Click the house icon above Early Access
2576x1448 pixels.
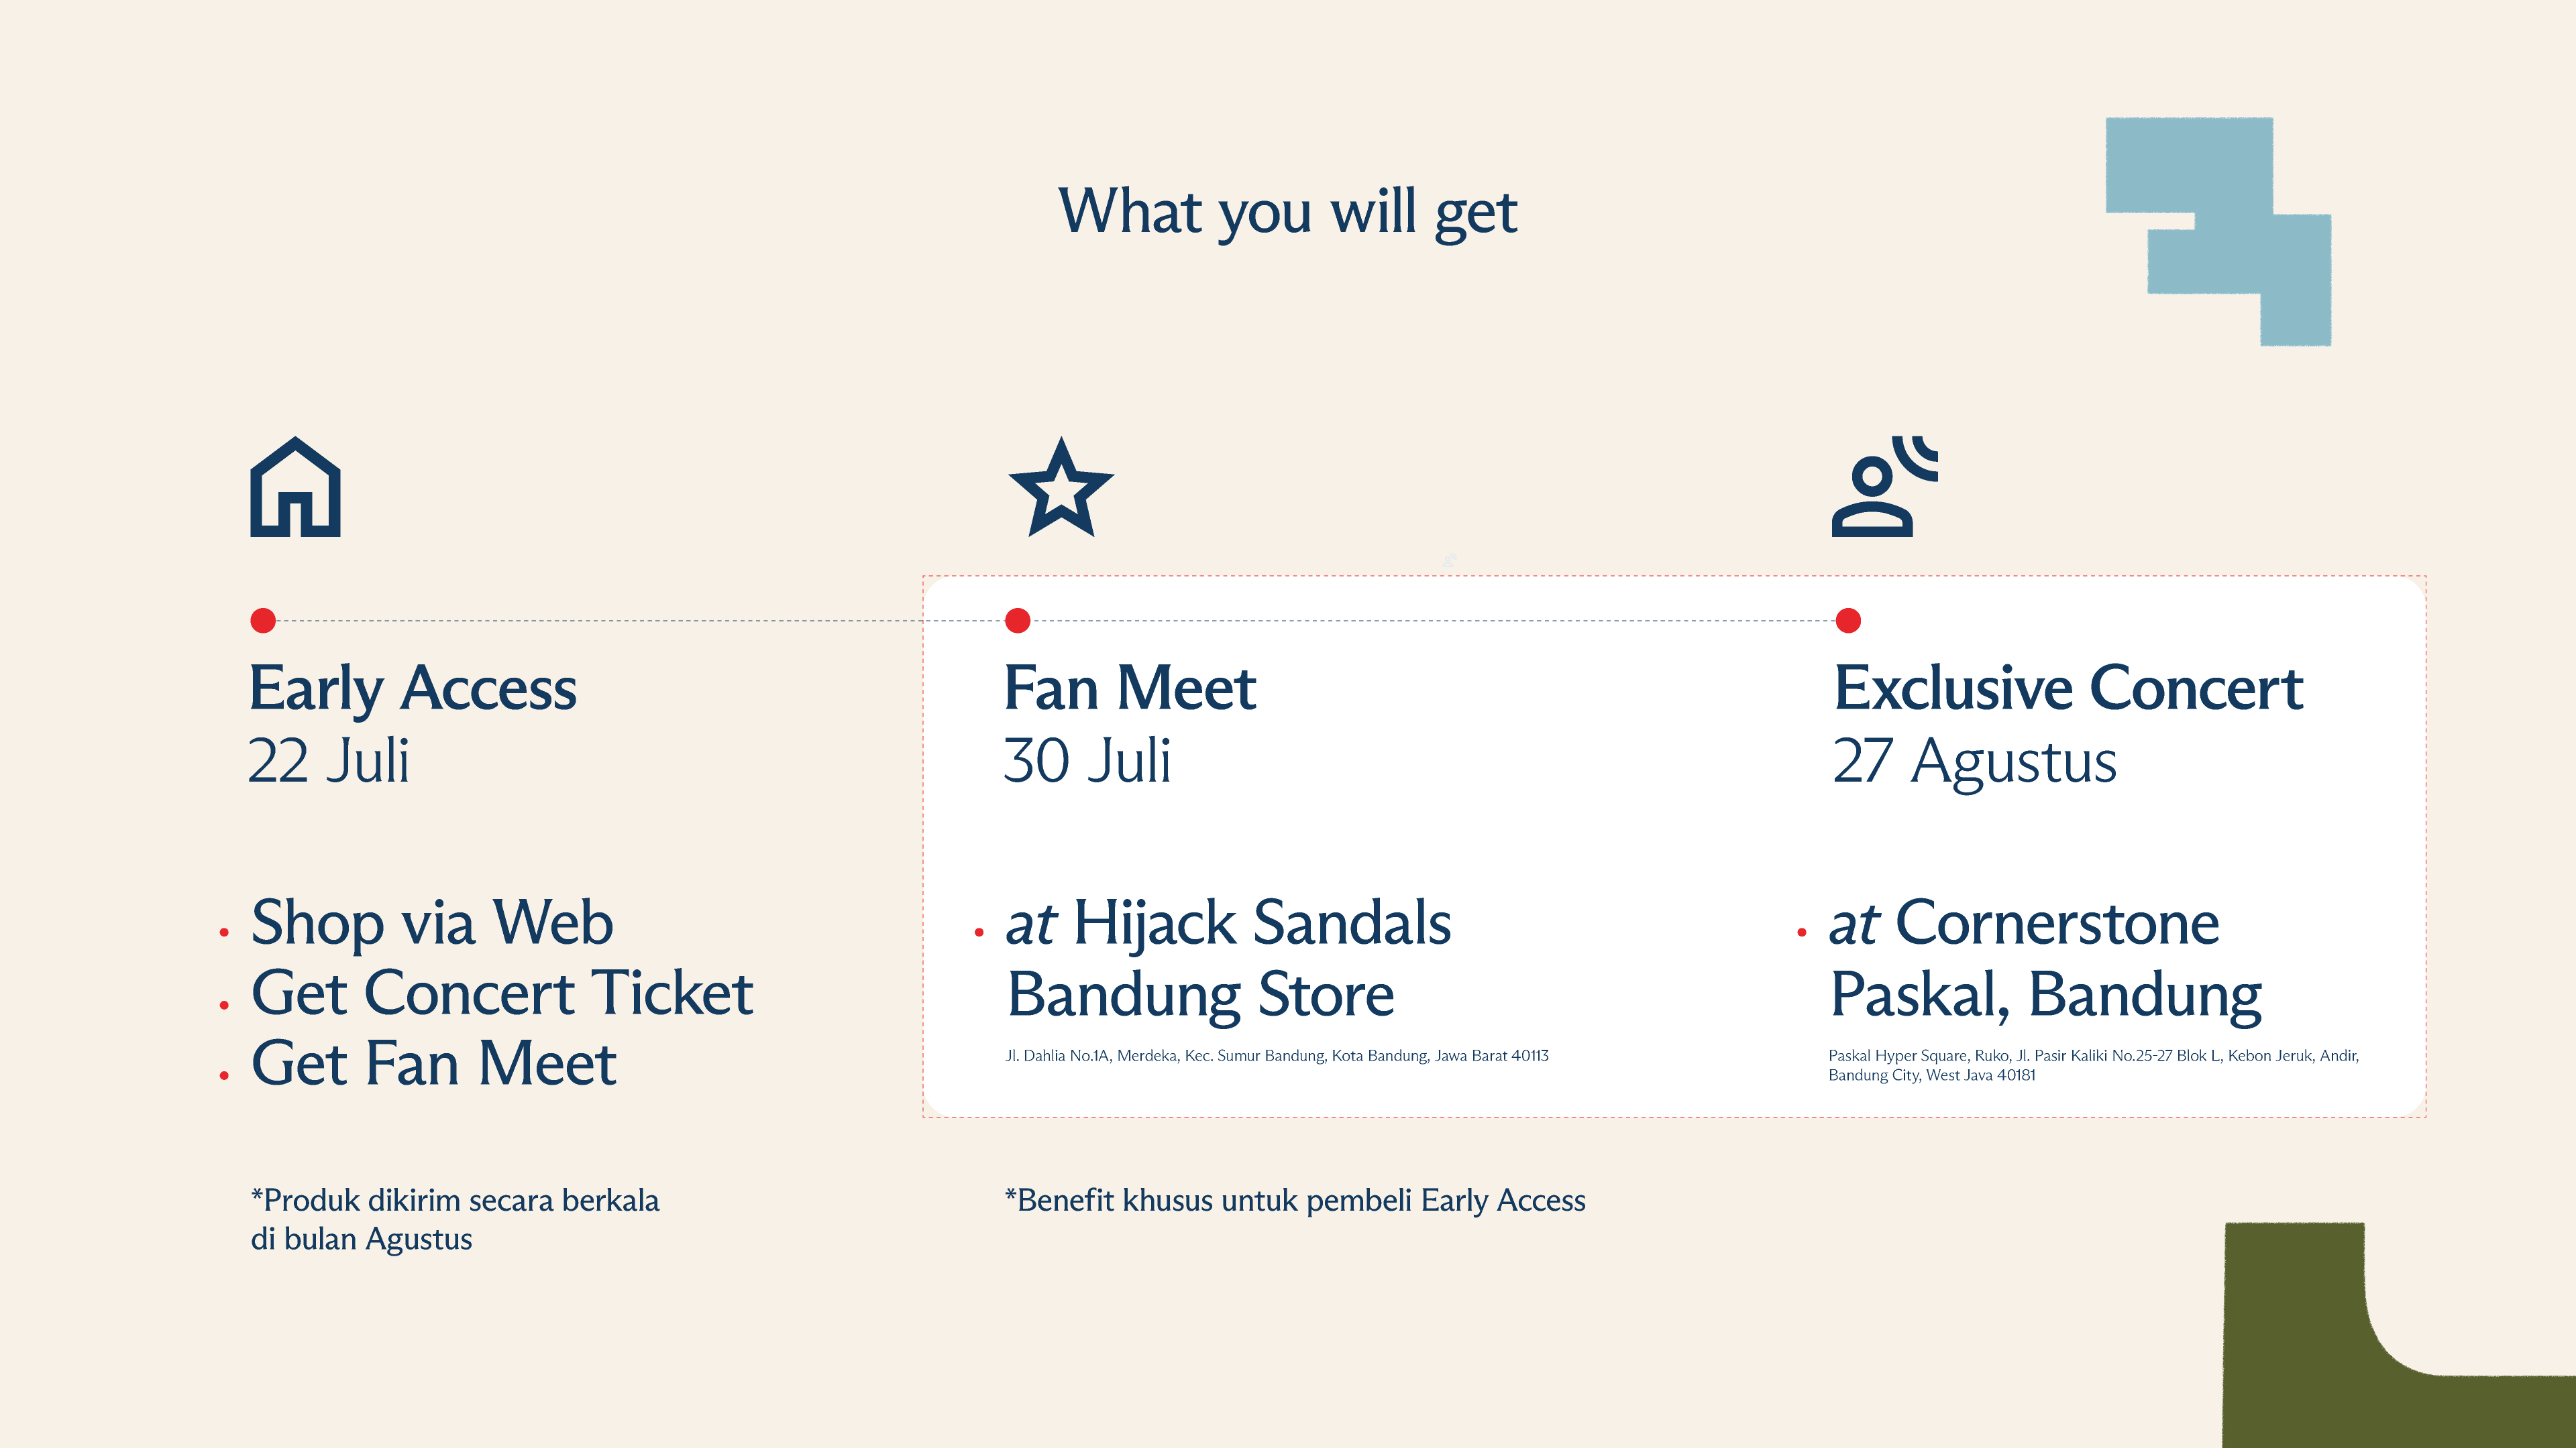tap(295, 489)
